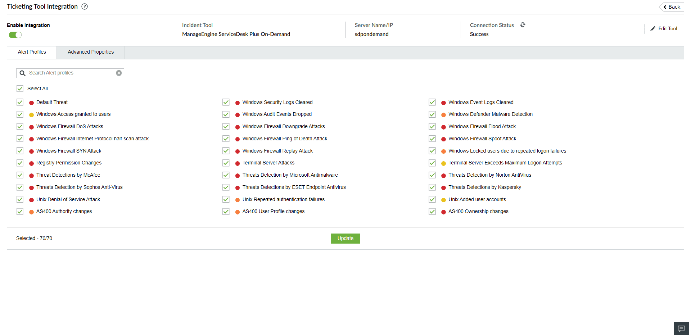
Task: Uncheck Threats Detection by Norton AntiVirus
Action: click(432, 175)
